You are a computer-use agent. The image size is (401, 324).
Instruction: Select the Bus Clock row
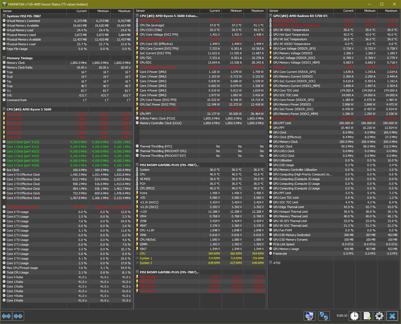point(67,170)
